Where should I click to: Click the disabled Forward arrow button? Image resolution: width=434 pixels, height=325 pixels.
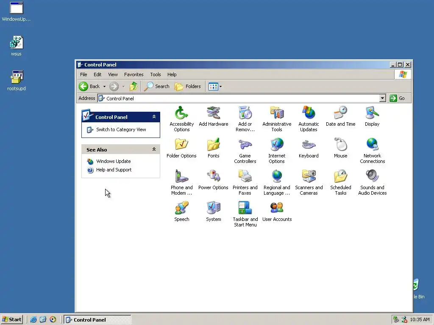click(x=114, y=86)
